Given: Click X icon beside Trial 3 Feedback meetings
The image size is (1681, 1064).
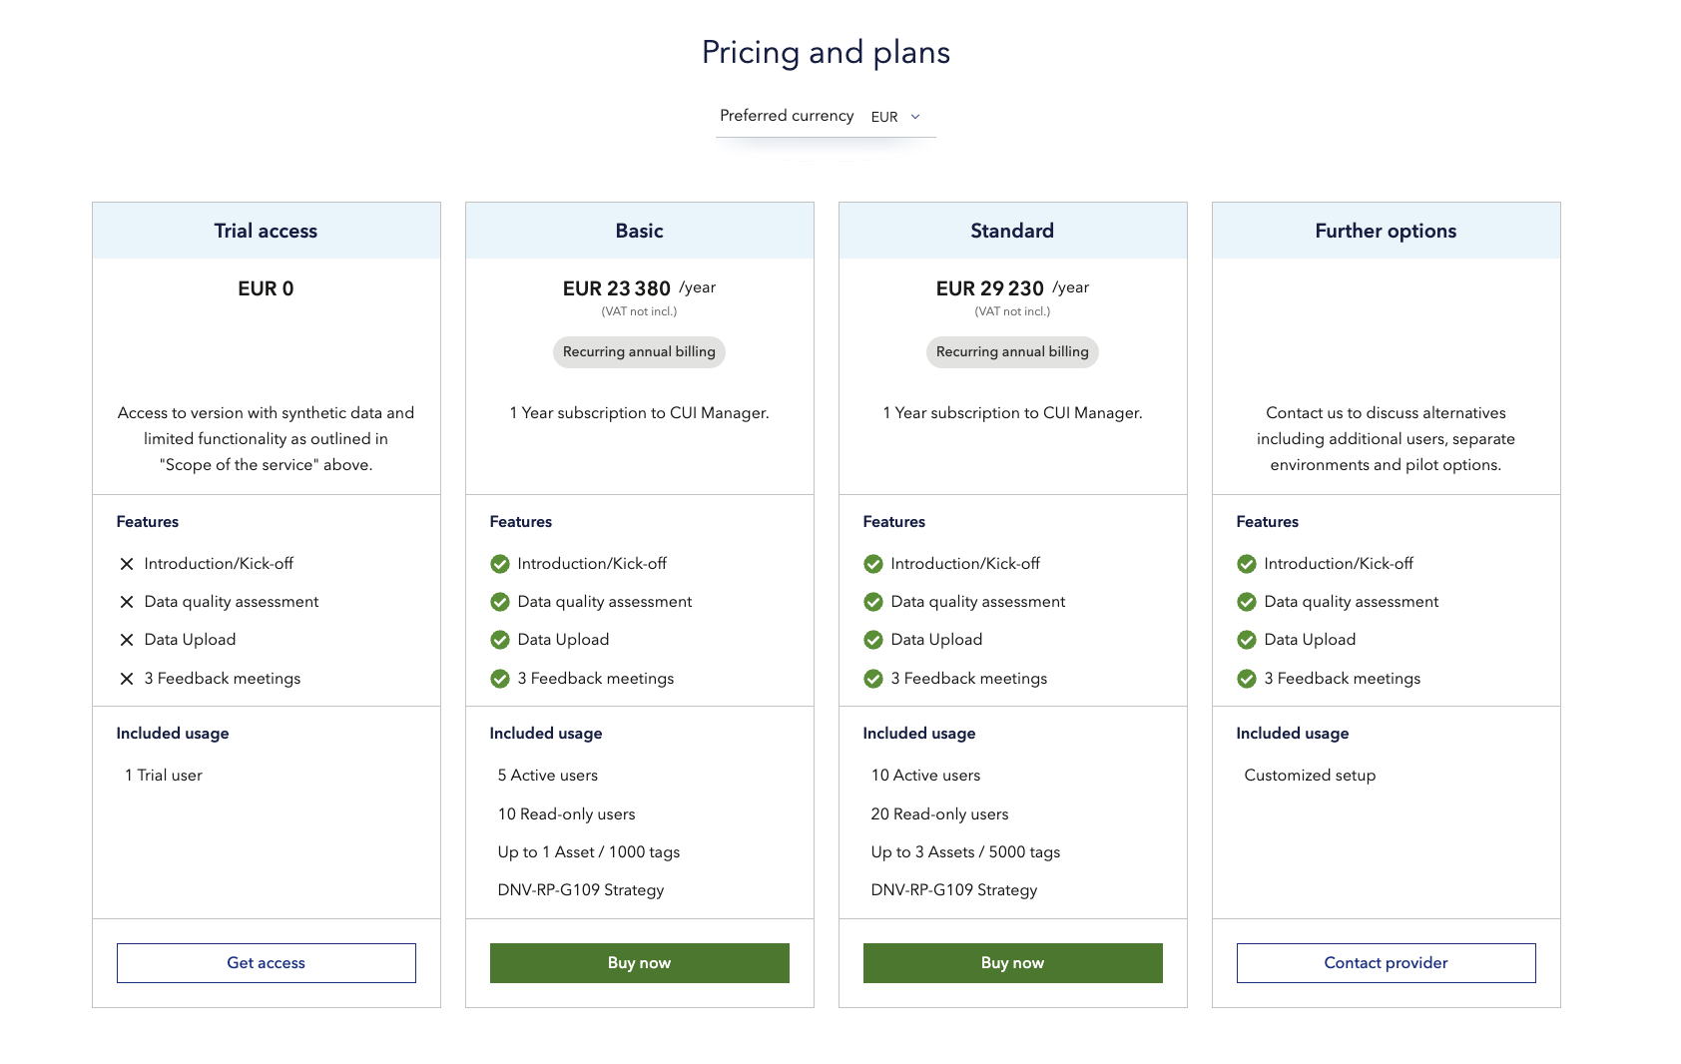Looking at the screenshot, I should pos(127,679).
